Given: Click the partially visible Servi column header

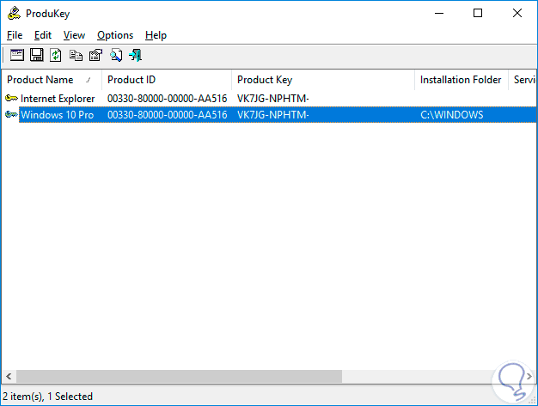Looking at the screenshot, I should pos(523,80).
